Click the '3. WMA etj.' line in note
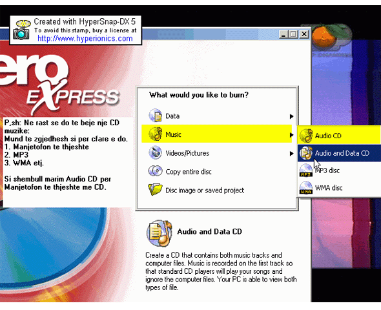The height and width of the screenshot is (310, 381). click(x=24, y=163)
